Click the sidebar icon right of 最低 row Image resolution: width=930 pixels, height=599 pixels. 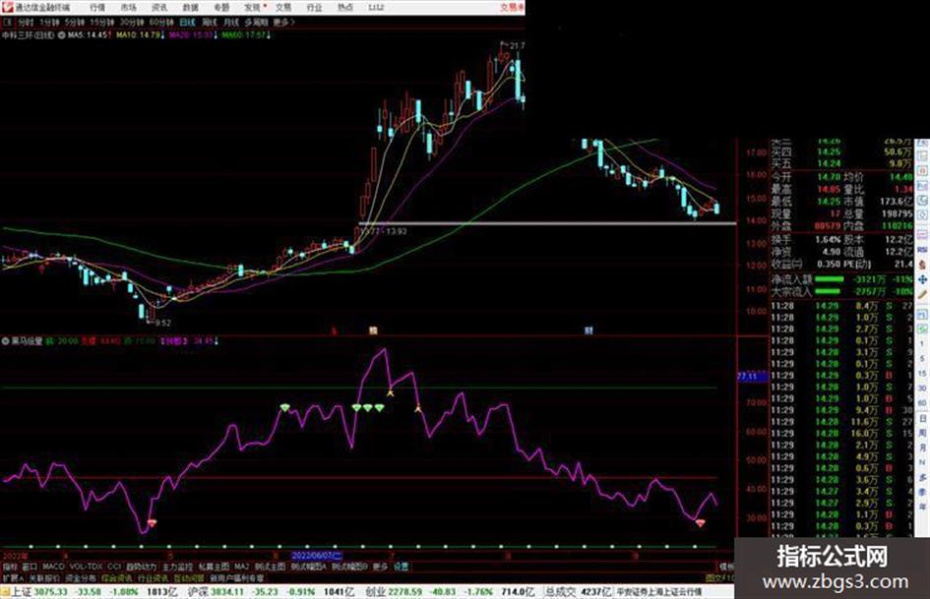(922, 201)
